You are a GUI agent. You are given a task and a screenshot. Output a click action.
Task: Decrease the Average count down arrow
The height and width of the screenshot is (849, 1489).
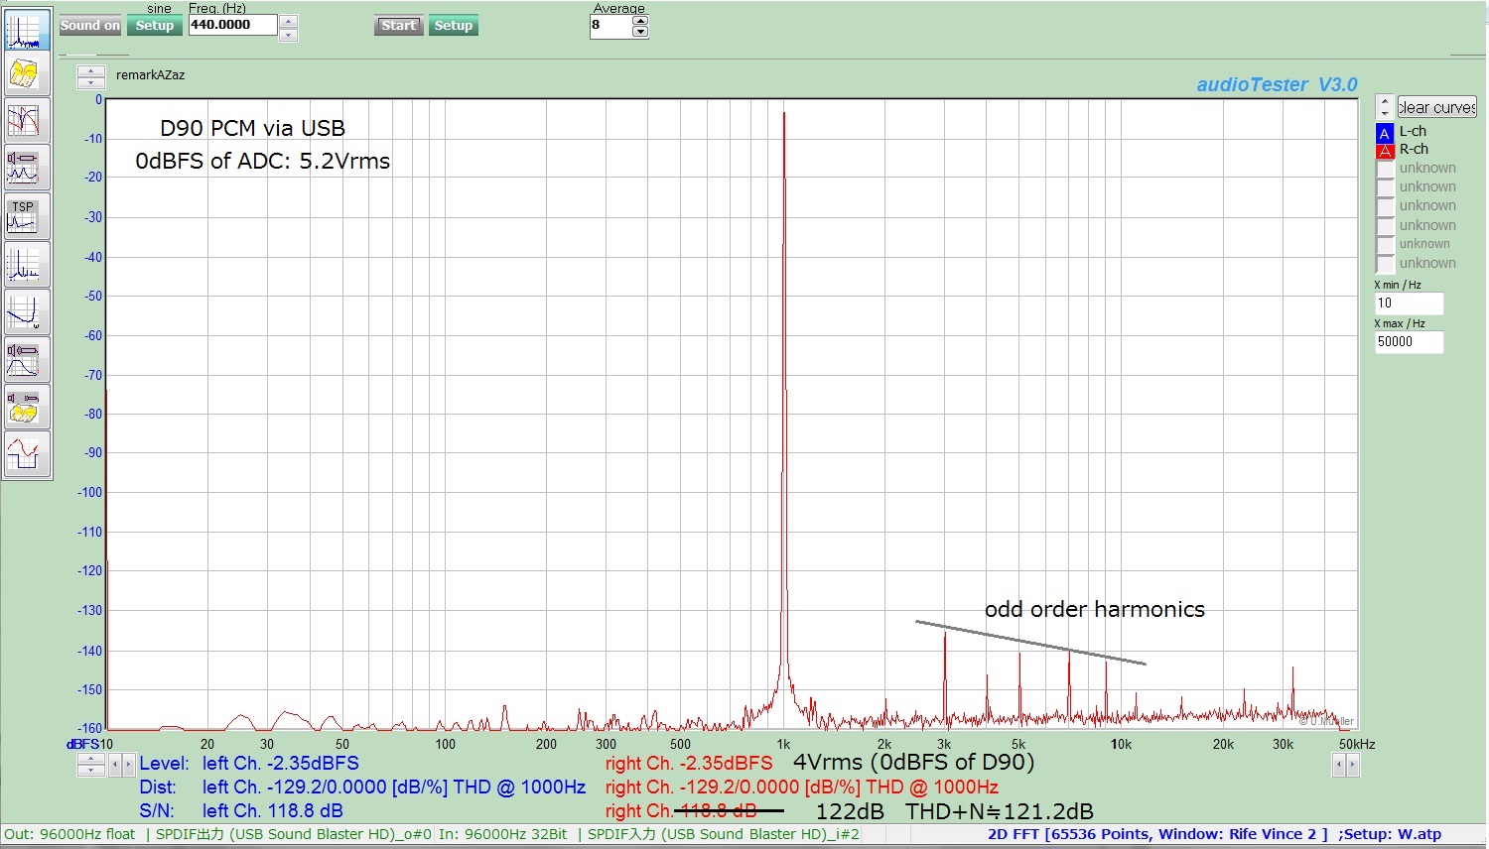pos(640,32)
